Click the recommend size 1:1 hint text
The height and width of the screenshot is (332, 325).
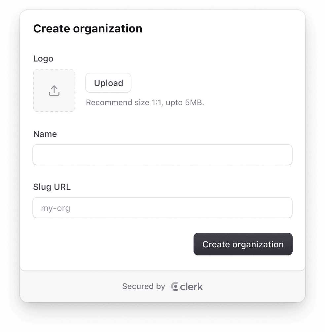tap(145, 103)
